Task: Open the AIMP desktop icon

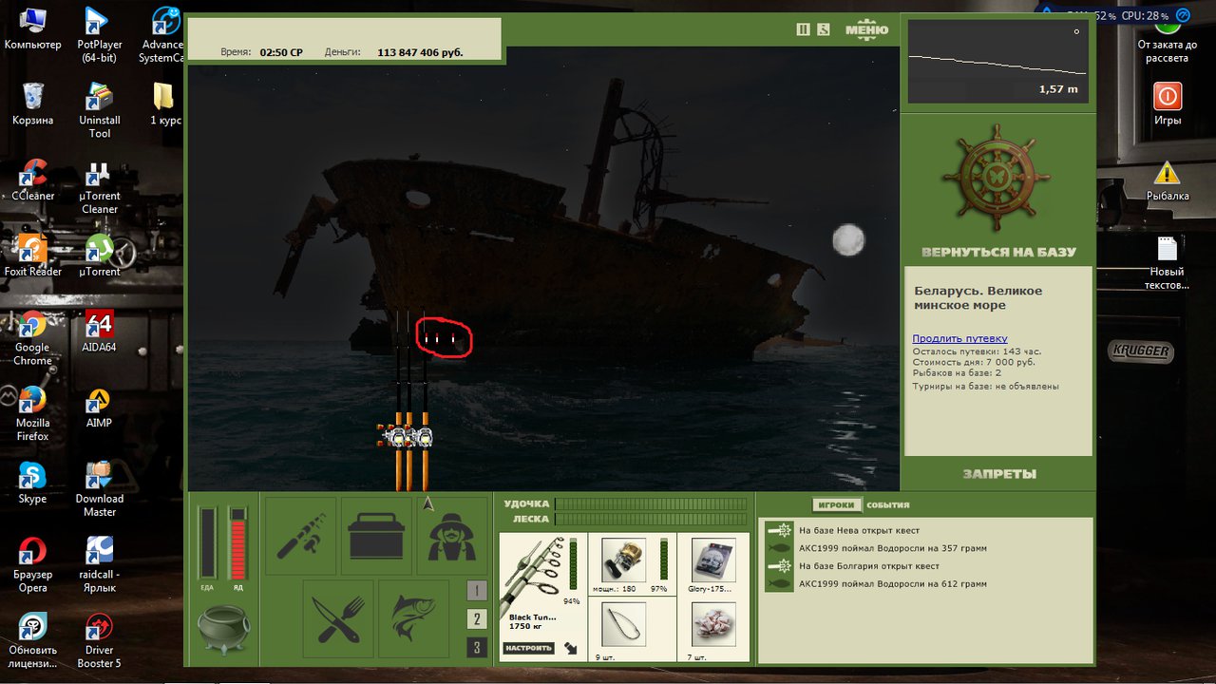Action: pos(100,407)
